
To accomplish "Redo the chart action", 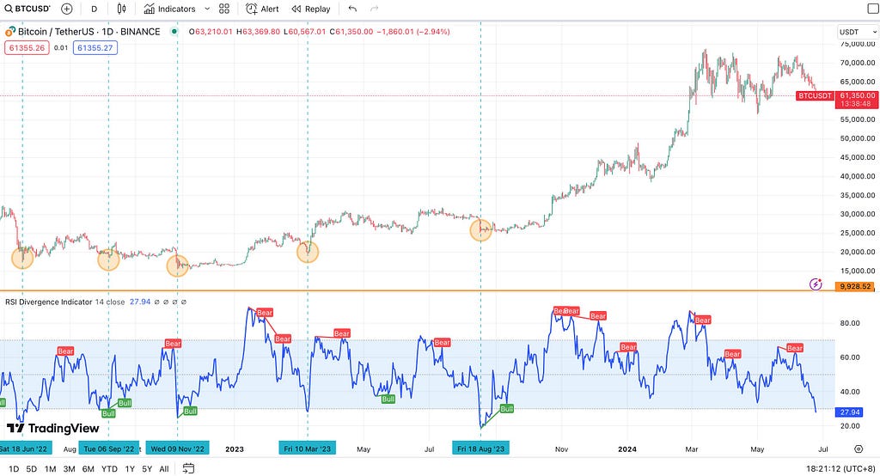I will click(375, 9).
